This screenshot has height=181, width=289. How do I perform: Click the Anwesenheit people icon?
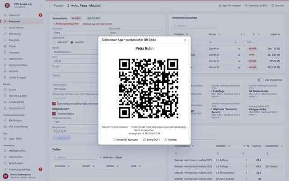[5, 102]
